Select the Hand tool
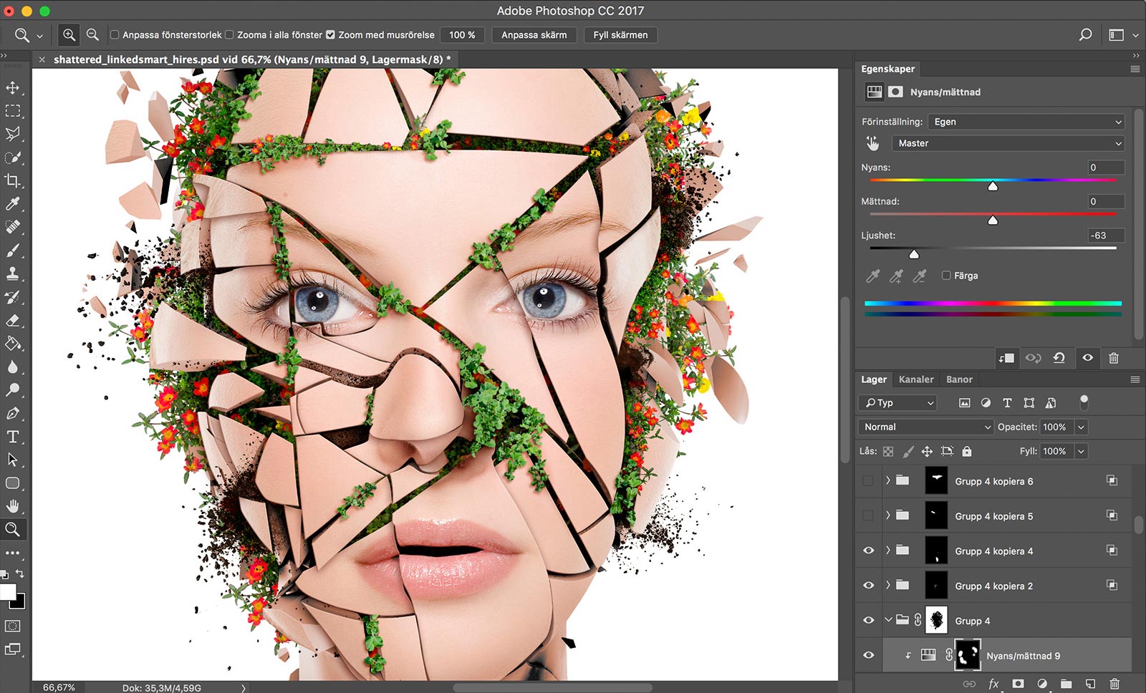 point(13,506)
